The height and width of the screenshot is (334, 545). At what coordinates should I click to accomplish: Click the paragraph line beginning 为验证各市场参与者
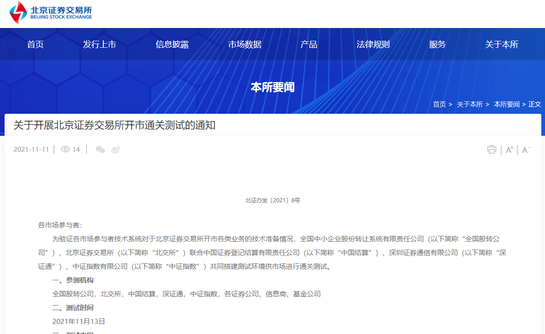point(276,239)
